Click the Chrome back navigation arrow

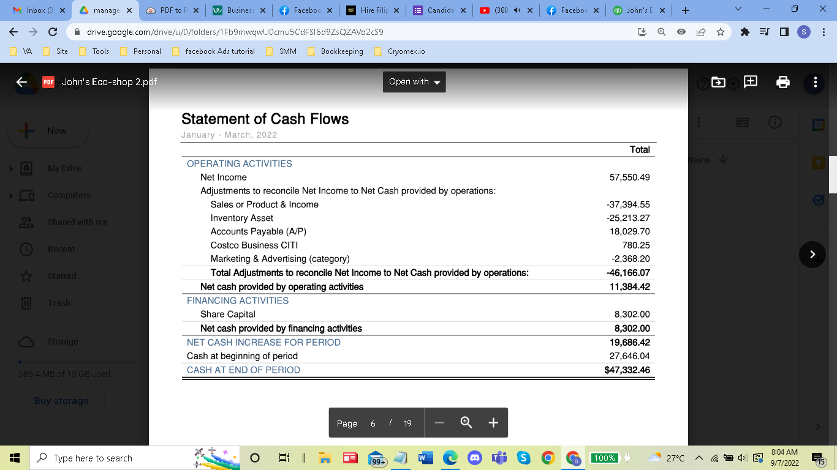(14, 32)
